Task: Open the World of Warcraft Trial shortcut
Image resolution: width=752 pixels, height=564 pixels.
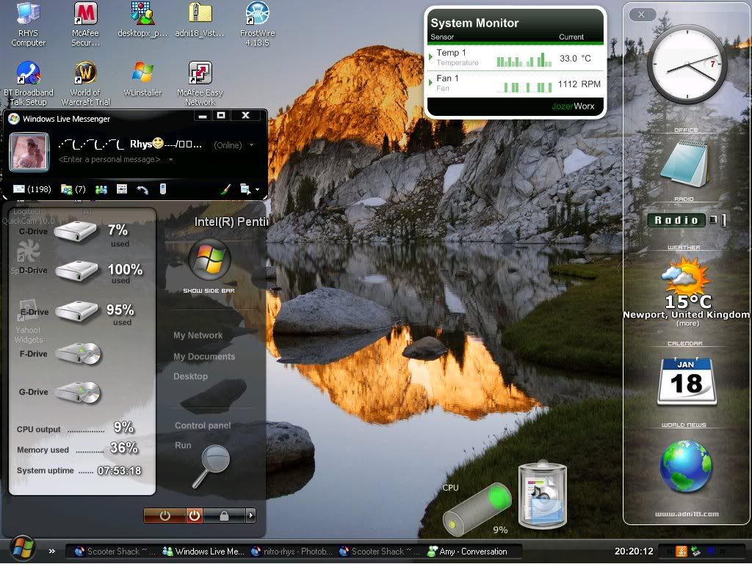Action: pyautogui.click(x=86, y=79)
